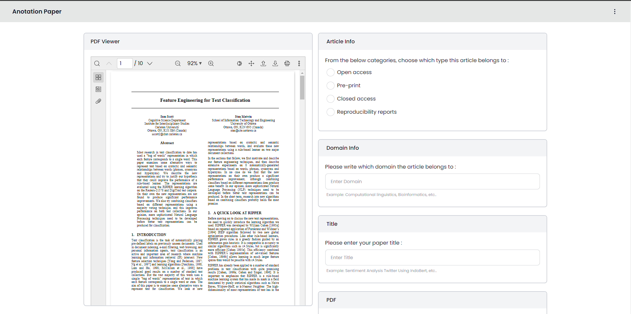Select Closed access radio button
631x314 pixels.
[x=330, y=98]
